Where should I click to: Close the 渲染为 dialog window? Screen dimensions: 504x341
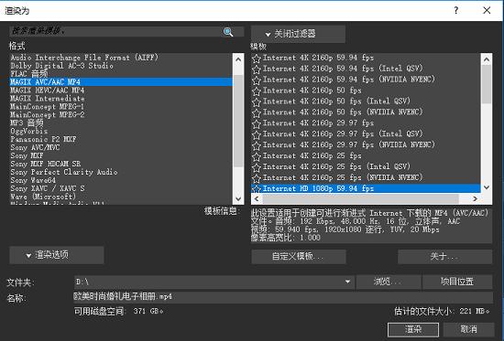[x=487, y=10]
